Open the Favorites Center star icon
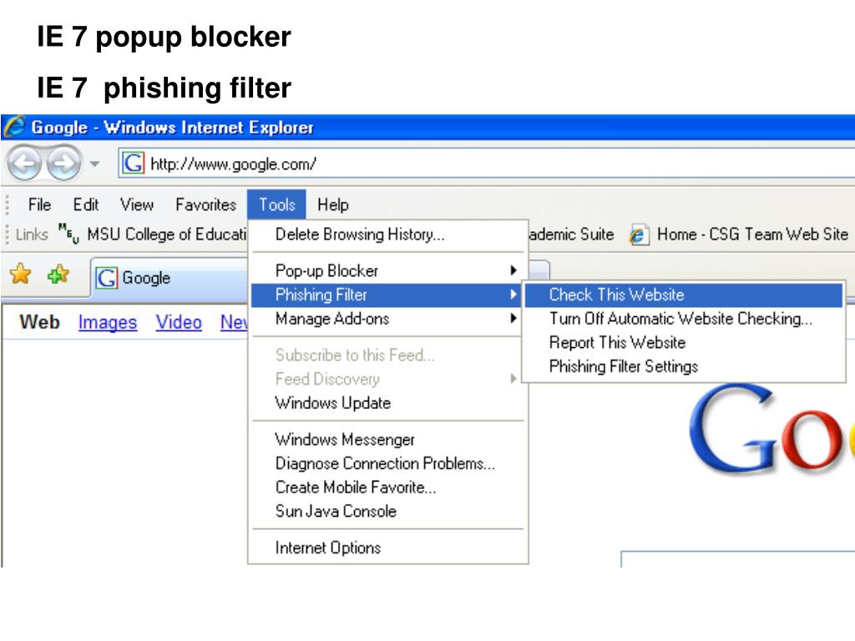The image size is (855, 641). click(21, 274)
